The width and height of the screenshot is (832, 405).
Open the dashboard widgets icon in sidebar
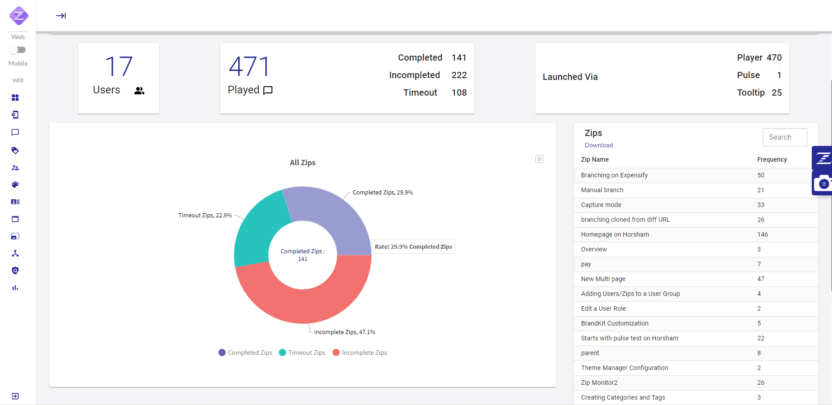[x=15, y=97]
